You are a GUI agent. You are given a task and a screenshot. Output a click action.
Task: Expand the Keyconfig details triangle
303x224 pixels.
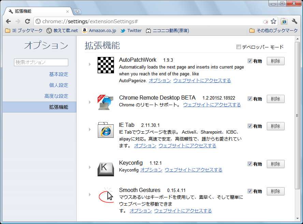click(90, 167)
